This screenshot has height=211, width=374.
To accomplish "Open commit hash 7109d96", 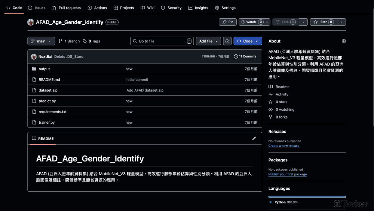I will (x=208, y=56).
